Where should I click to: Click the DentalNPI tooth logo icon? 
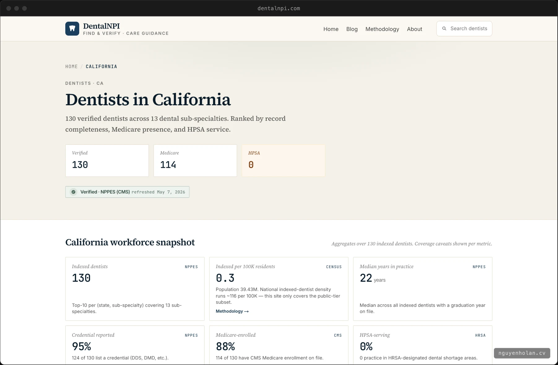pyautogui.click(x=72, y=29)
